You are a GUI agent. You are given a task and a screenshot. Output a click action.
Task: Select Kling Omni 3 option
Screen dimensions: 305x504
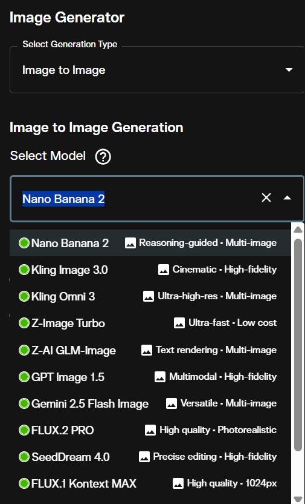(150, 296)
